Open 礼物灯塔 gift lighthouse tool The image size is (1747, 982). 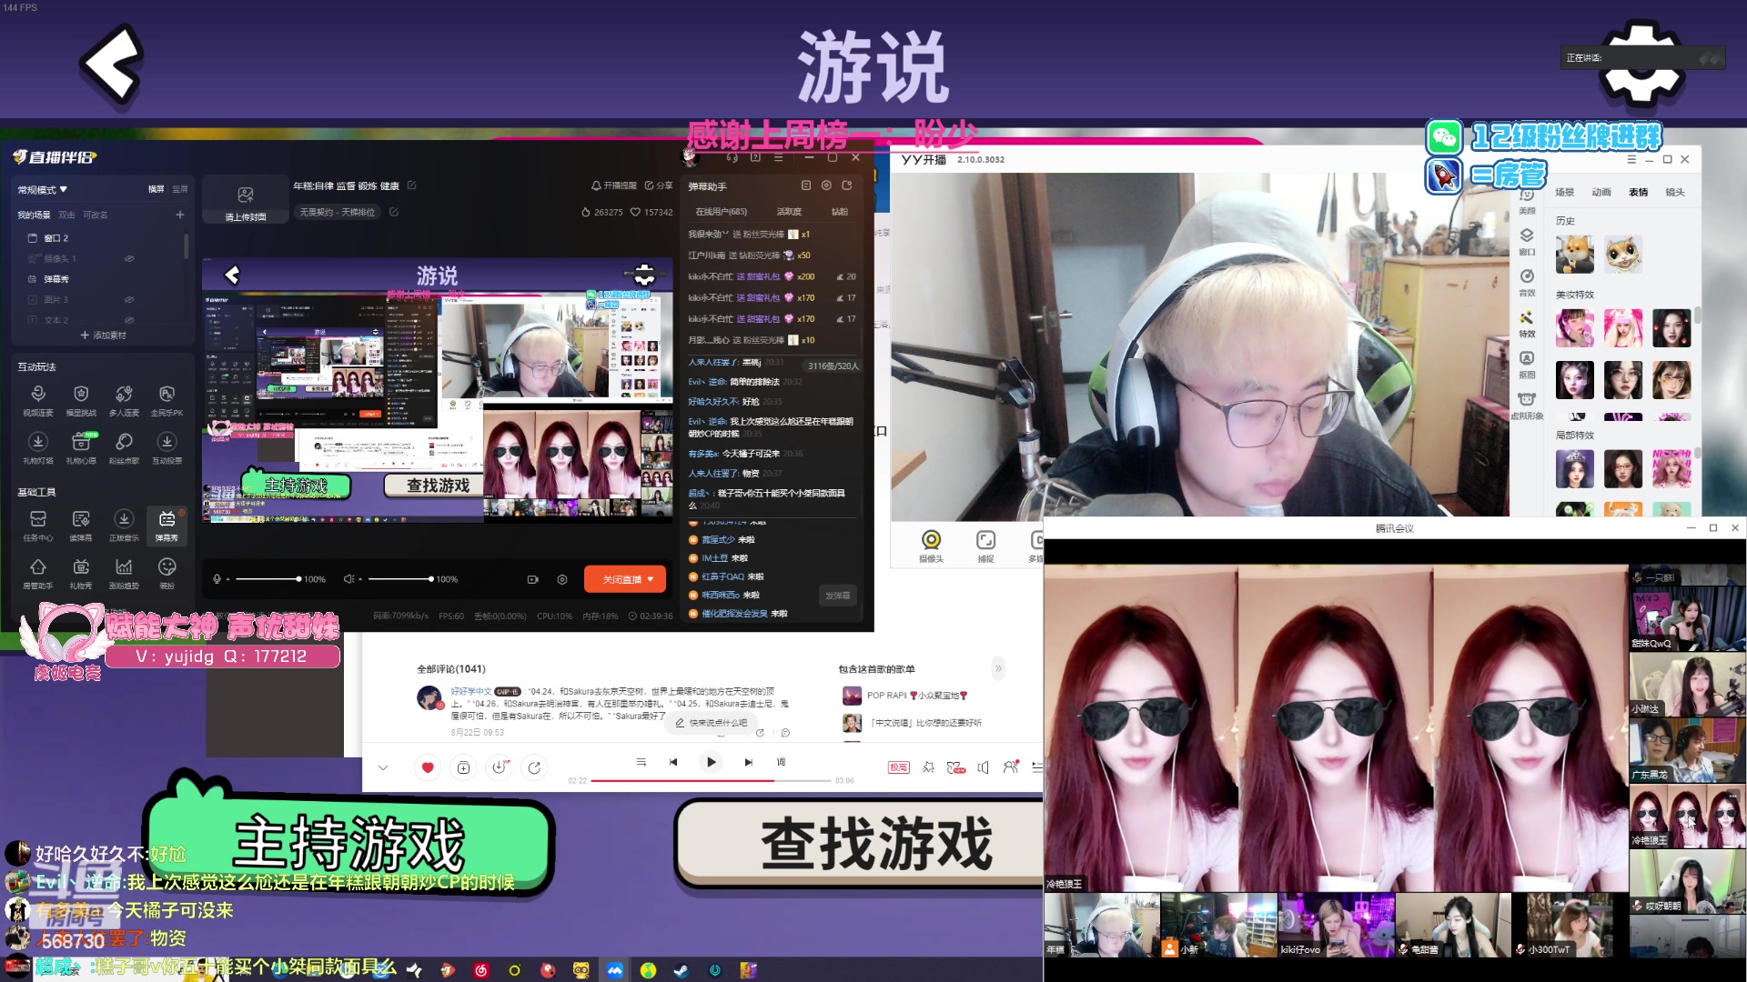click(x=38, y=447)
